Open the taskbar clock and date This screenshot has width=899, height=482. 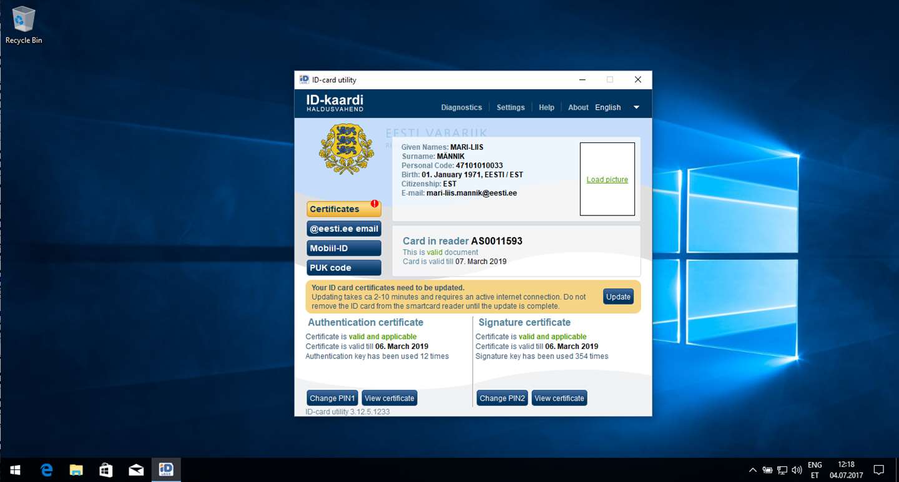tap(846, 470)
